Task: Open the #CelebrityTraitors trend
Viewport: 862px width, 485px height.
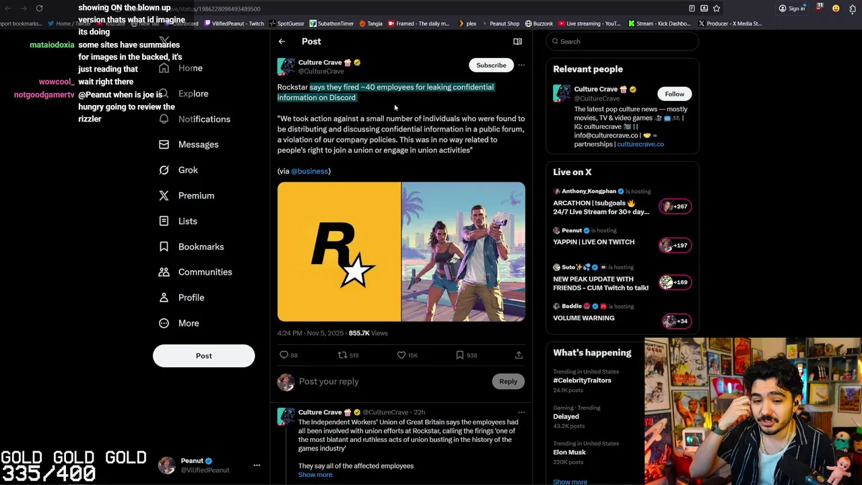Action: 583,381
